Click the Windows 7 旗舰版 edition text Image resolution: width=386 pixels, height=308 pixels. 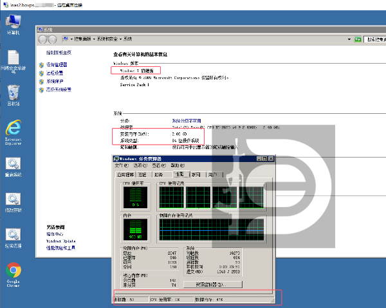[137, 71]
